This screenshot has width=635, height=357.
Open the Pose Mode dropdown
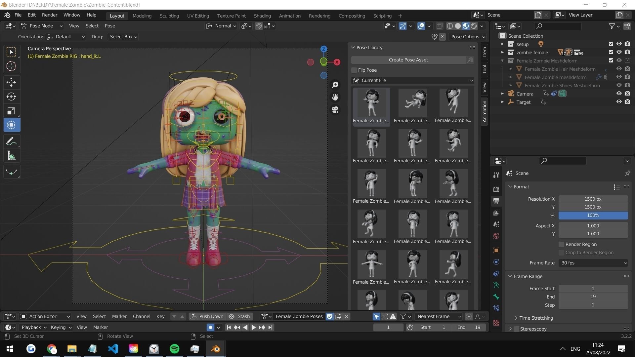pyautogui.click(x=42, y=26)
